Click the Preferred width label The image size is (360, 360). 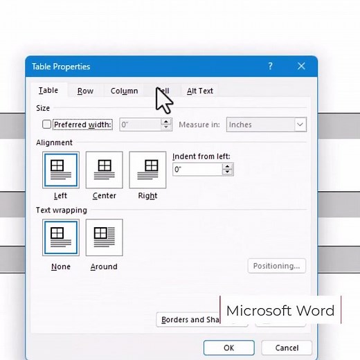tap(82, 125)
